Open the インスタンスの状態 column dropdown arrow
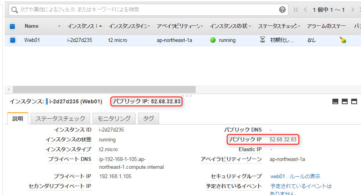This screenshot has width=361, height=195. pos(250,26)
